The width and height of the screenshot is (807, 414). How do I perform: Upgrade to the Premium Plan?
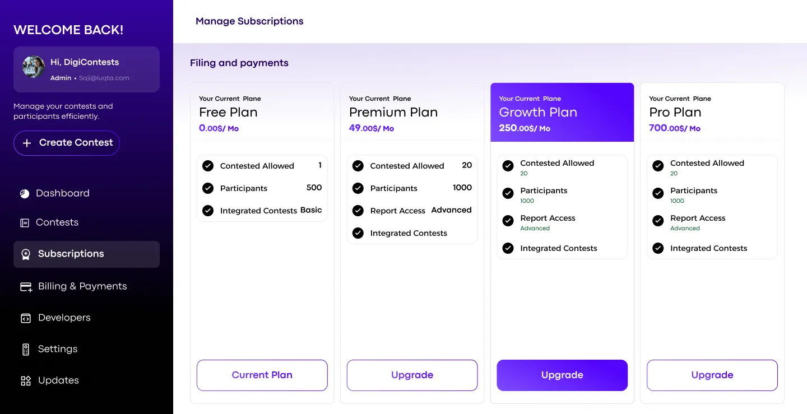(x=412, y=375)
